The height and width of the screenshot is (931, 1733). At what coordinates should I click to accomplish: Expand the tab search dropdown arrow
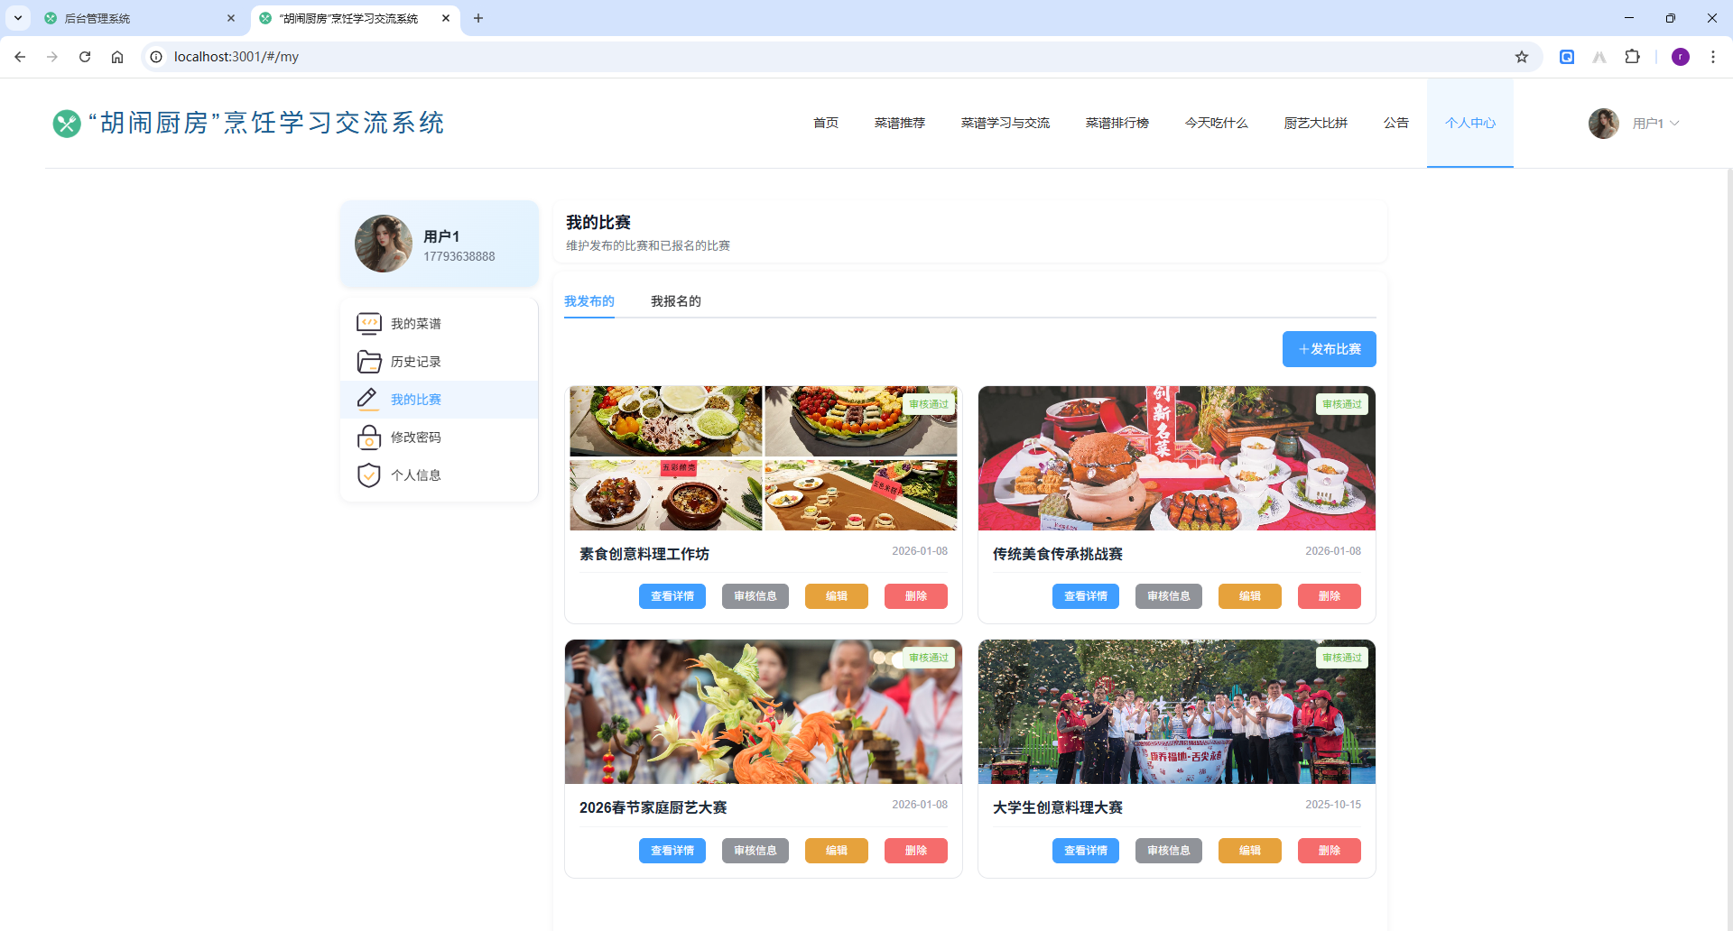(18, 18)
